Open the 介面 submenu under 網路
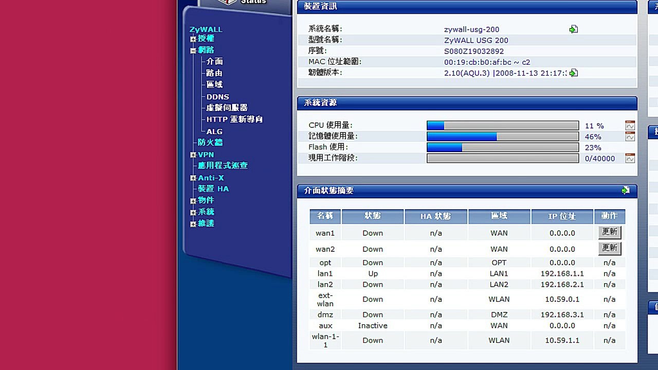 click(215, 62)
